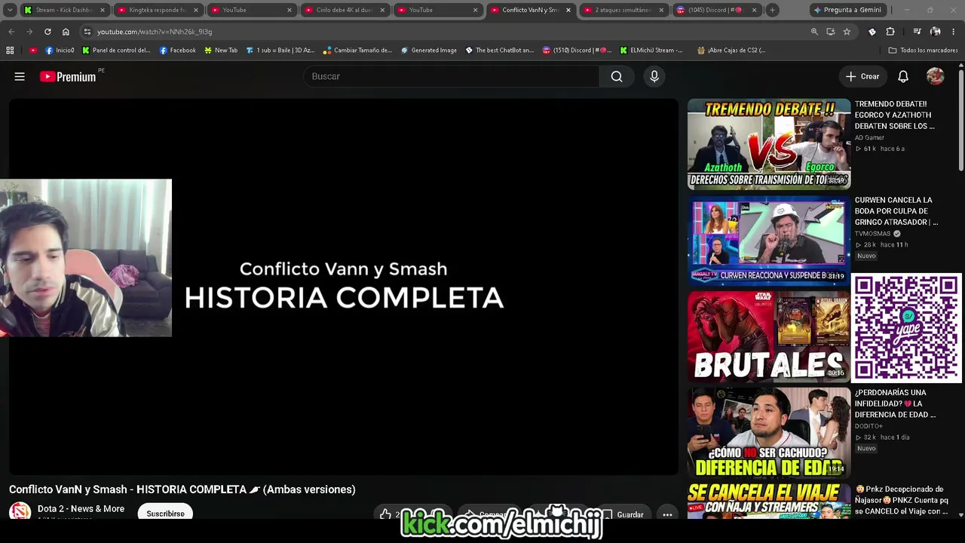Click the browser address bar URL
This screenshot has width=965, height=543.
point(155,32)
